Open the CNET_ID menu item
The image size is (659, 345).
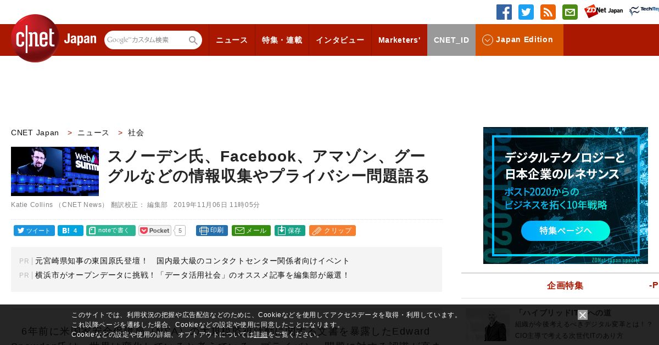451,40
